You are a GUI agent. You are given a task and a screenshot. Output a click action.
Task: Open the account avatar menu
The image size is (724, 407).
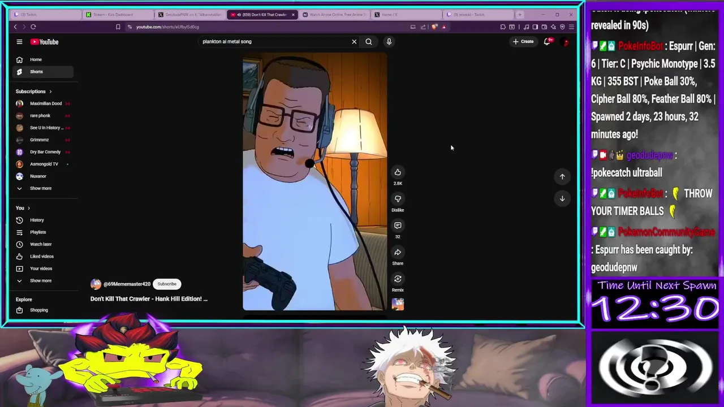[x=565, y=42]
